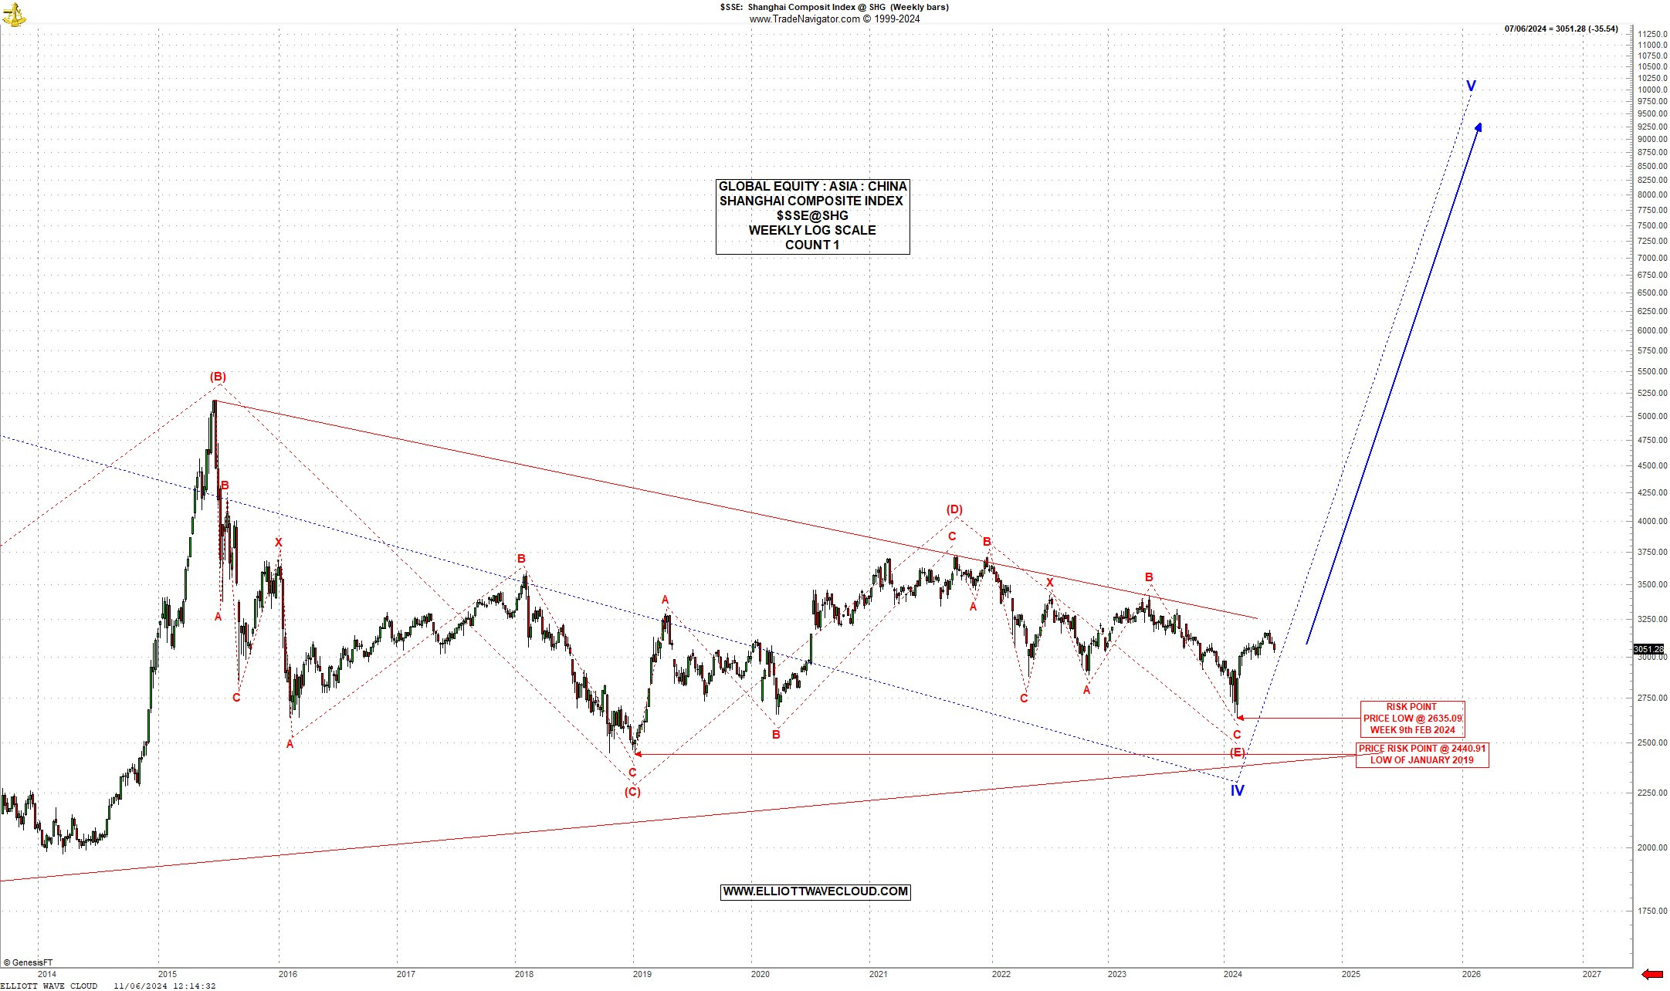The image size is (1670, 991).
Task: Click the blue wave V label
Action: coord(1471,86)
